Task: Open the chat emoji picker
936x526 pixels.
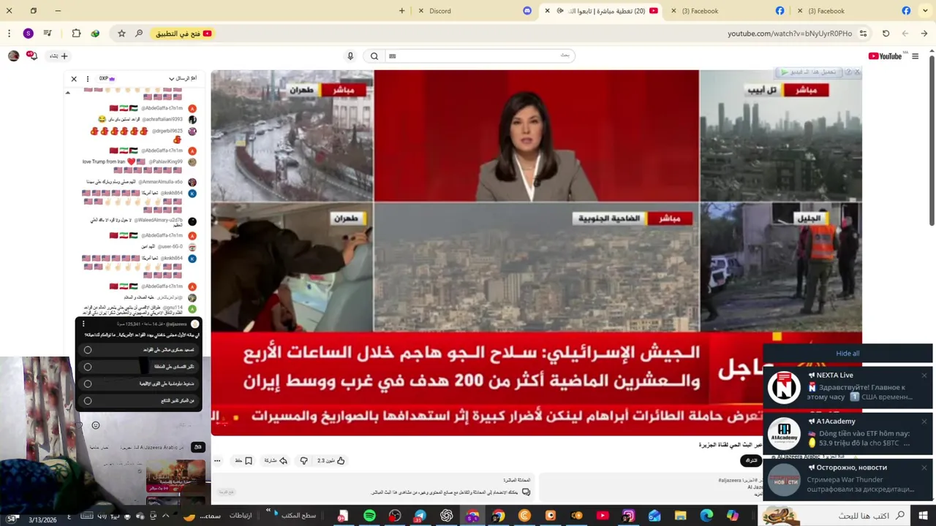Action: 95,424
